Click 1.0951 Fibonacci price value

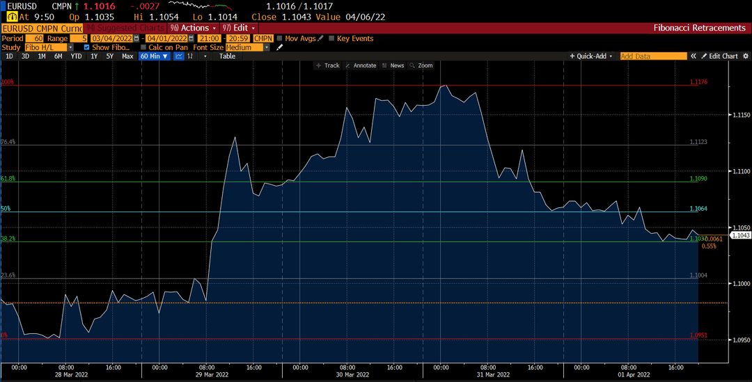698,335
